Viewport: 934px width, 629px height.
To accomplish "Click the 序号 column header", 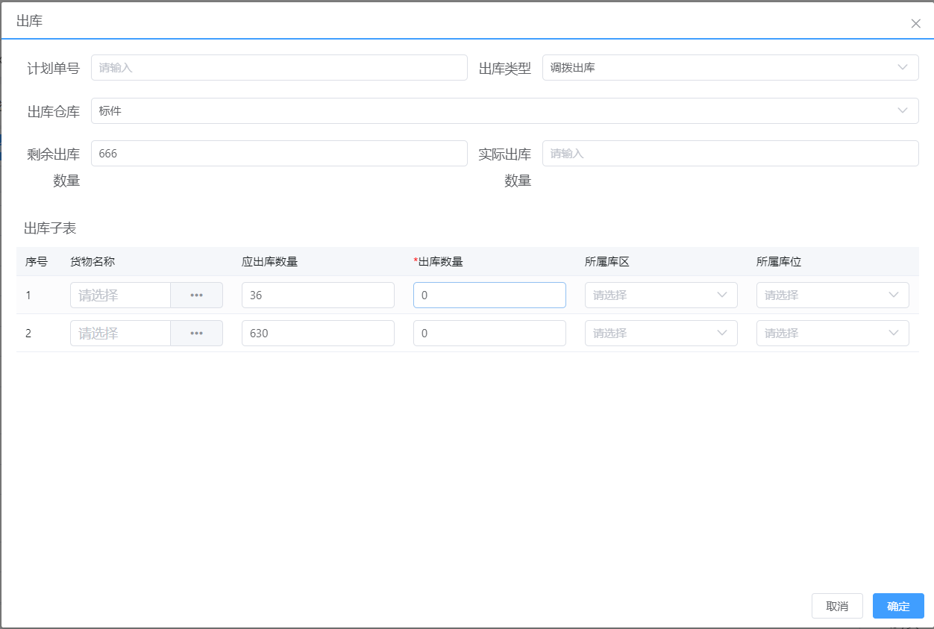I will click(x=37, y=262).
